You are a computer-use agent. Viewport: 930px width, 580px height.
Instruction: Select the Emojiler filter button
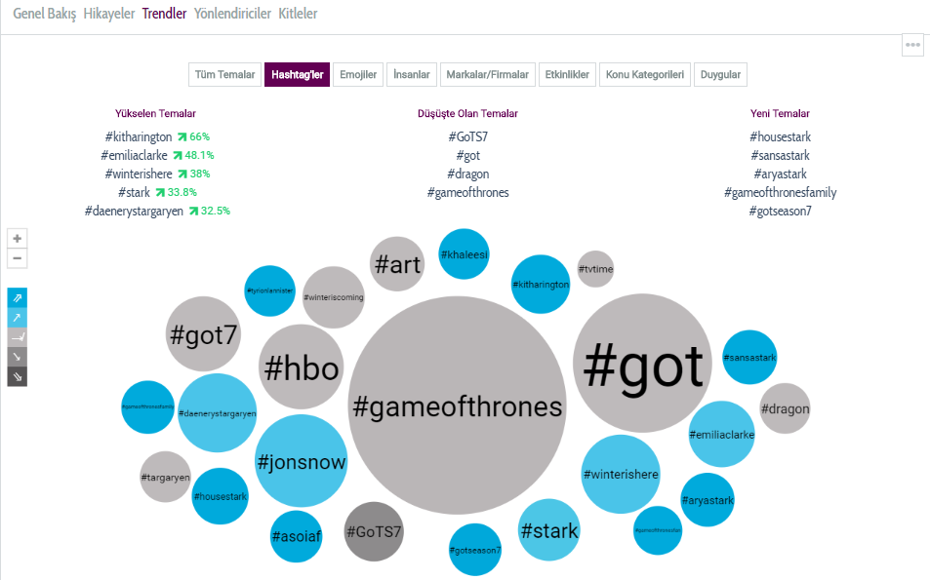[x=358, y=75]
